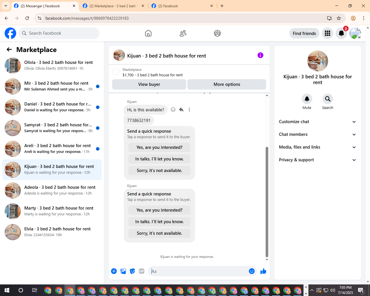The width and height of the screenshot is (370, 296).
Task: Open a new browser tab
Action: click(x=222, y=6)
